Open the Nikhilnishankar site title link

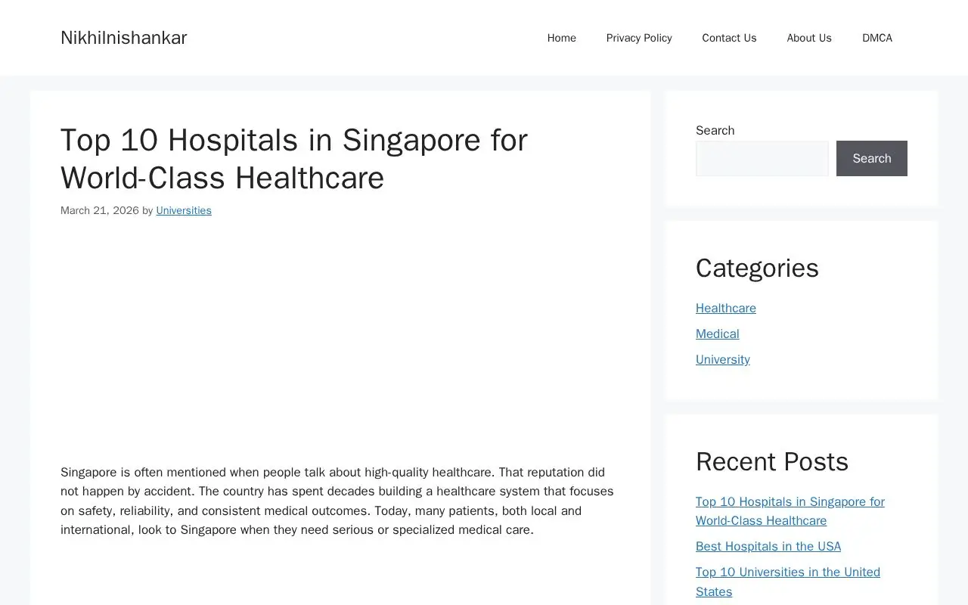pyautogui.click(x=123, y=38)
